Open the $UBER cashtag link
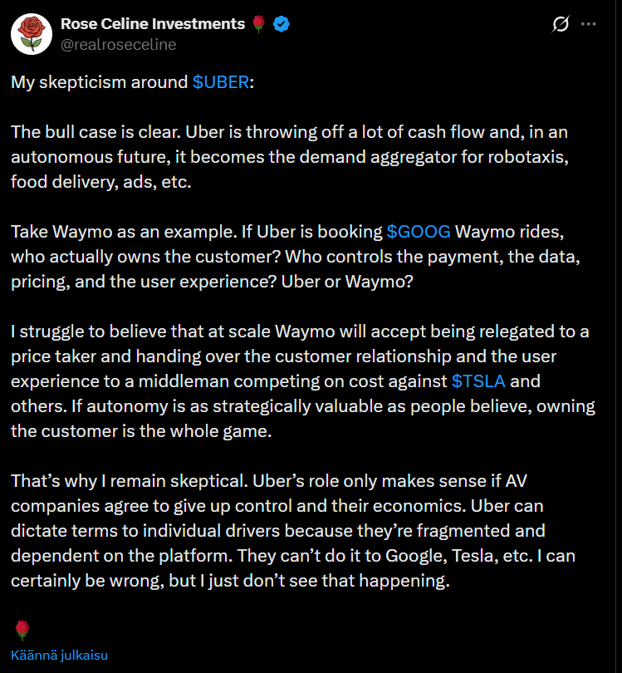 click(x=220, y=84)
